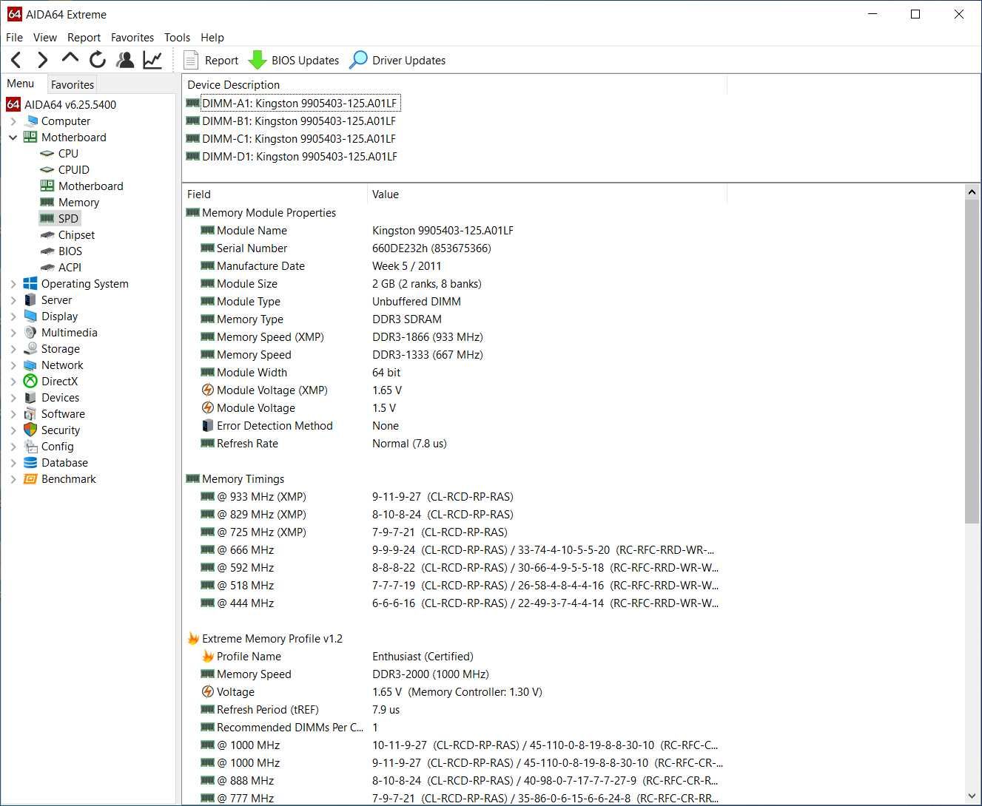The width and height of the screenshot is (982, 806).
Task: Click the Value column header
Action: pyautogui.click(x=547, y=194)
